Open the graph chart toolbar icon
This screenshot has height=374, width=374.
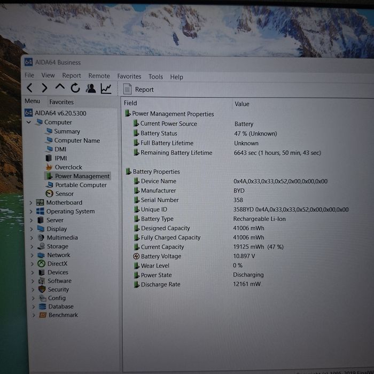[106, 89]
